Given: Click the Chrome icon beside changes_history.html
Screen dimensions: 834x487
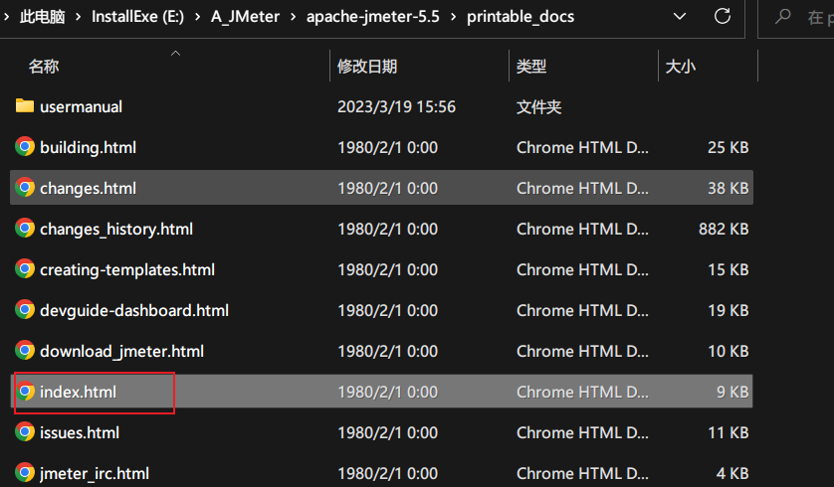Looking at the screenshot, I should 25,229.
